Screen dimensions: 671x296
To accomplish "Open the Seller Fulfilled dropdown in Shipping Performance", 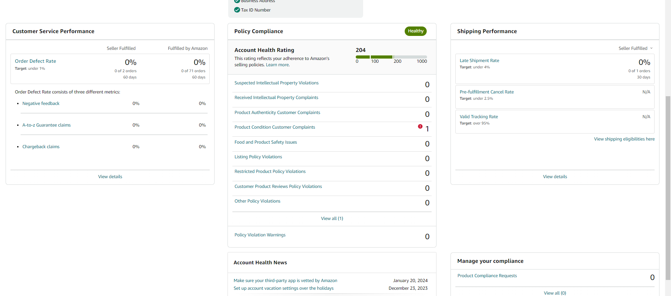I will 635,48.
